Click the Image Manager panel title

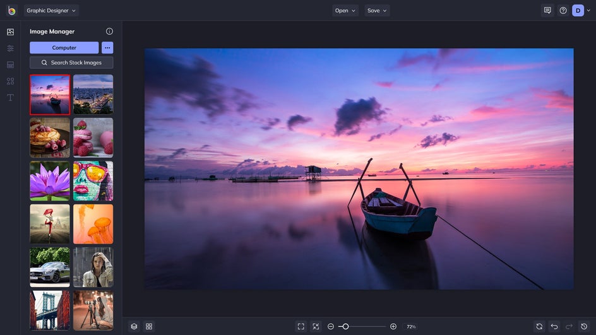coord(52,32)
